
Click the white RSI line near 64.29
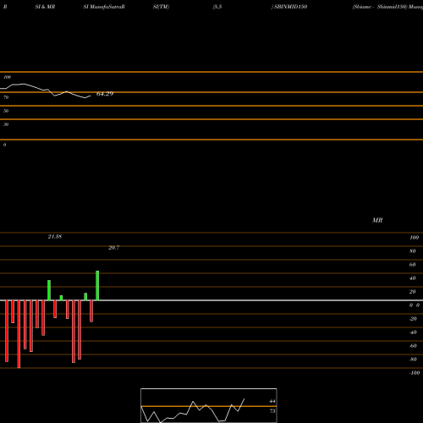tap(45, 90)
